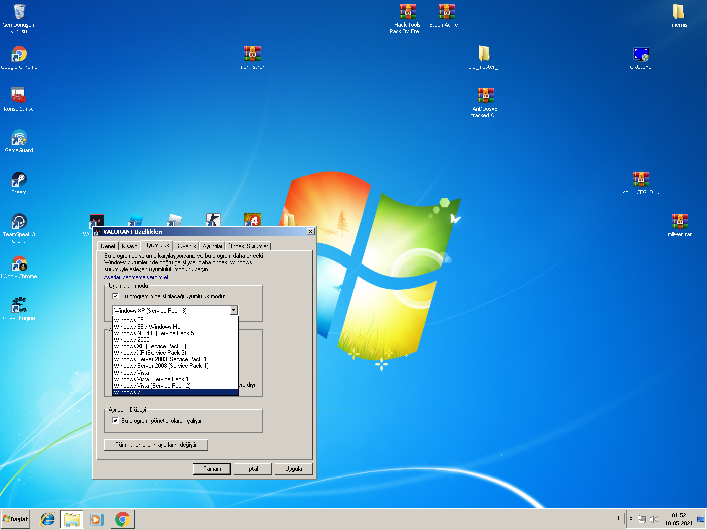Choose Windows 95 from the dropdown list
Screen dimensions: 707x530
175,320
